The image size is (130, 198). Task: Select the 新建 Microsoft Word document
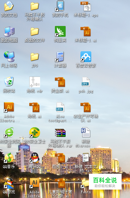[86, 132]
